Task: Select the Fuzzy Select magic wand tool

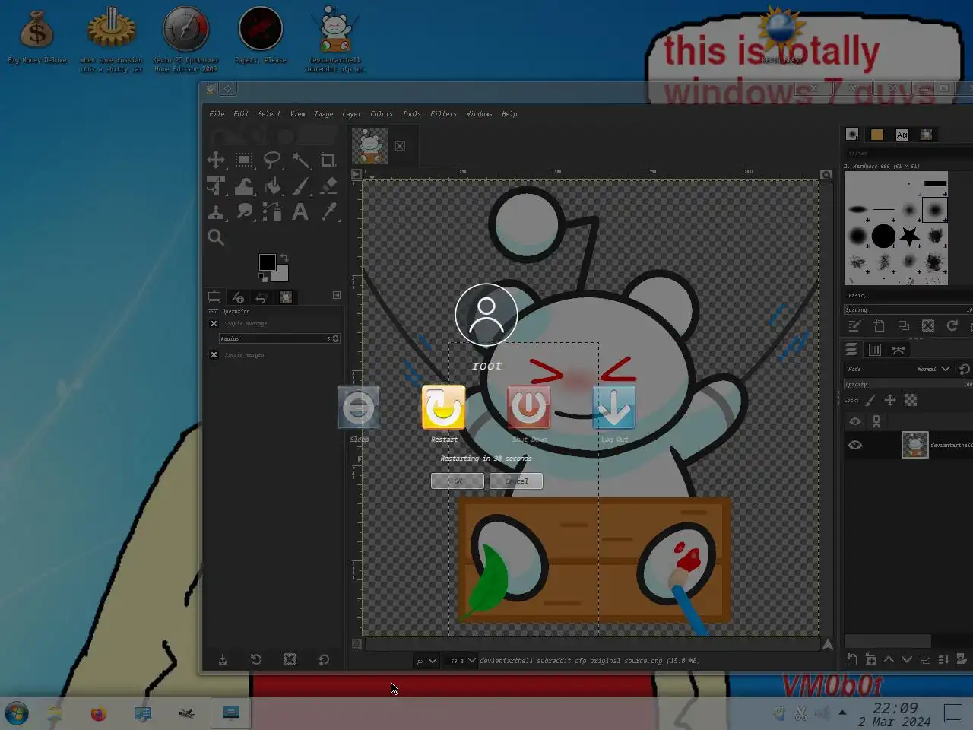Action: [x=301, y=160]
